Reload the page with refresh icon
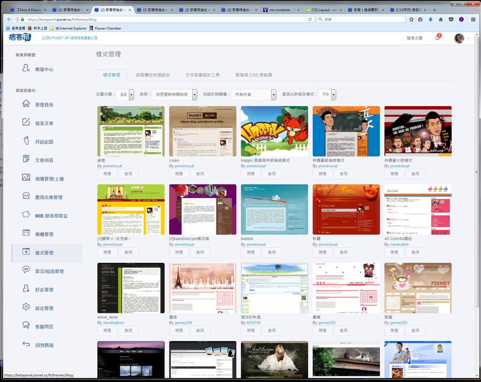481x382 pixels. coord(310,19)
